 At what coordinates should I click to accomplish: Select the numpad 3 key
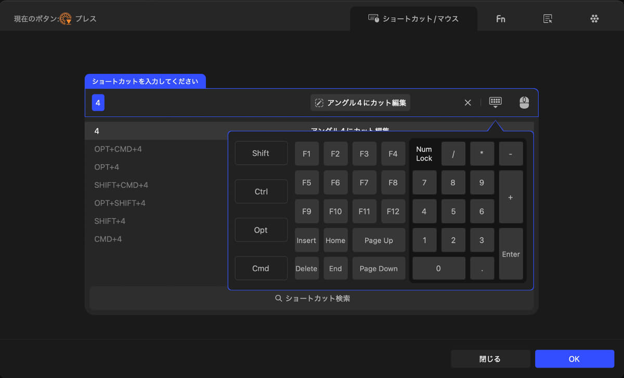click(x=482, y=240)
